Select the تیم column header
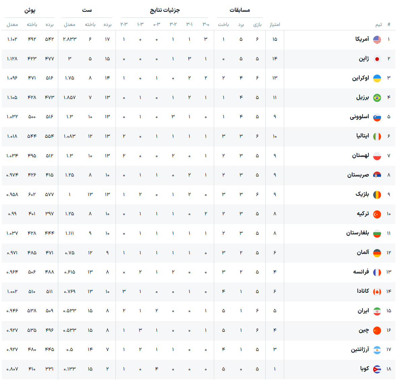 click(x=379, y=25)
